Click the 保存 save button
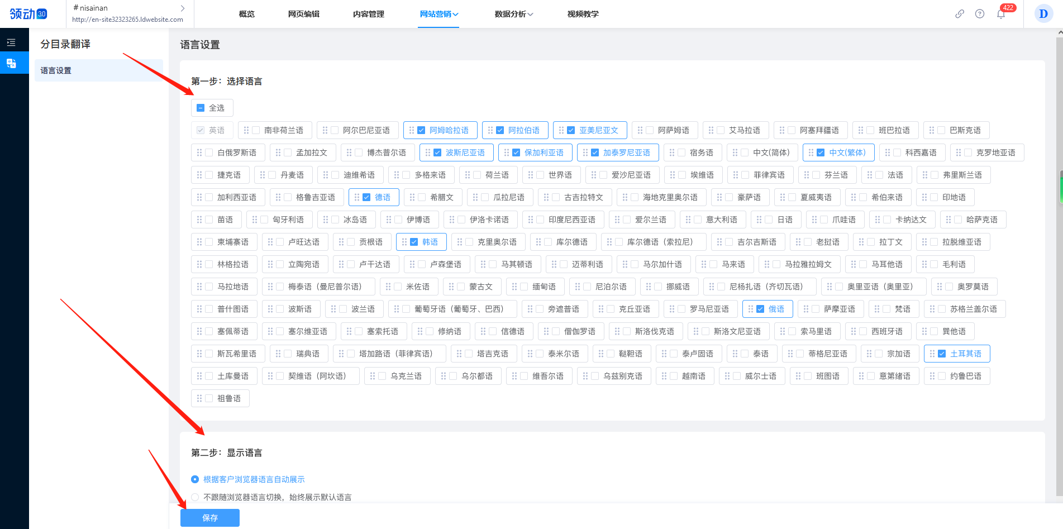This screenshot has width=1063, height=529. pyautogui.click(x=209, y=518)
